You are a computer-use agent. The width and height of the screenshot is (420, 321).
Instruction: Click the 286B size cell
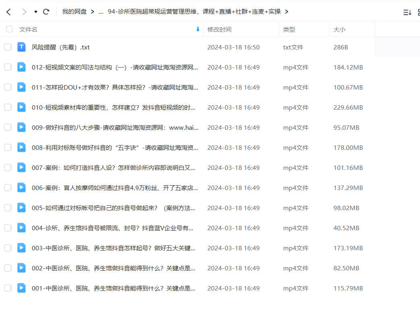[x=341, y=47]
